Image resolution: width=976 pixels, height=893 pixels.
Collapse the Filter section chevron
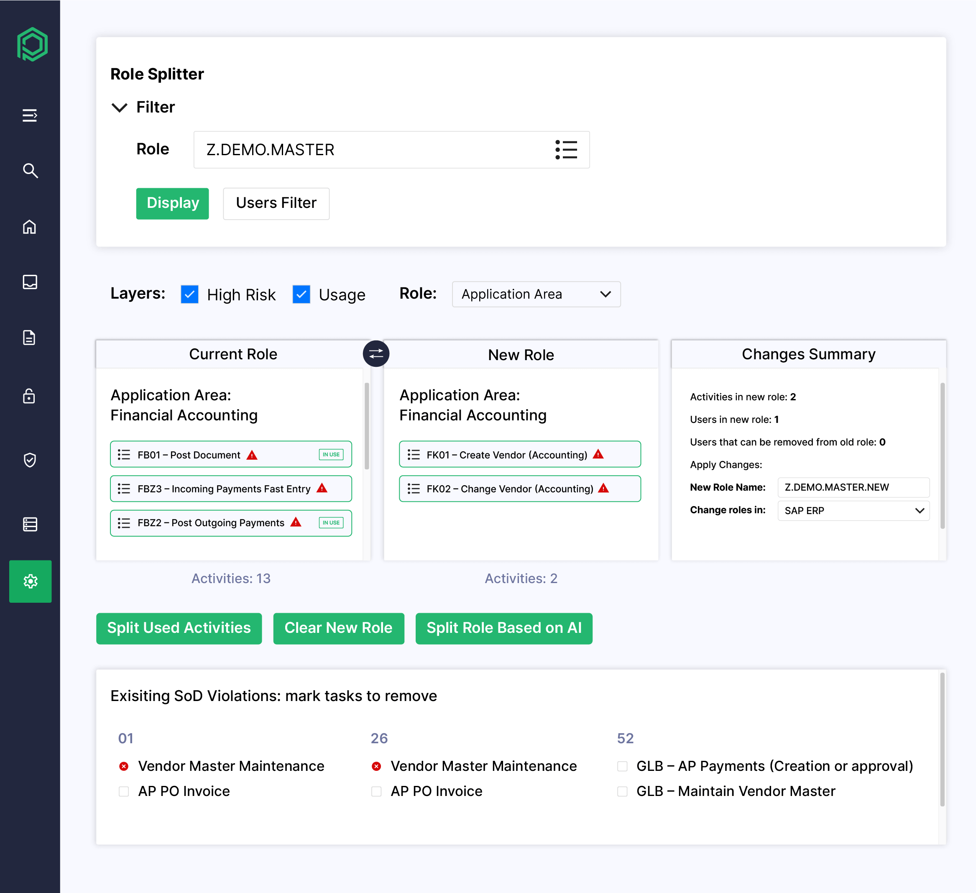[x=120, y=107]
